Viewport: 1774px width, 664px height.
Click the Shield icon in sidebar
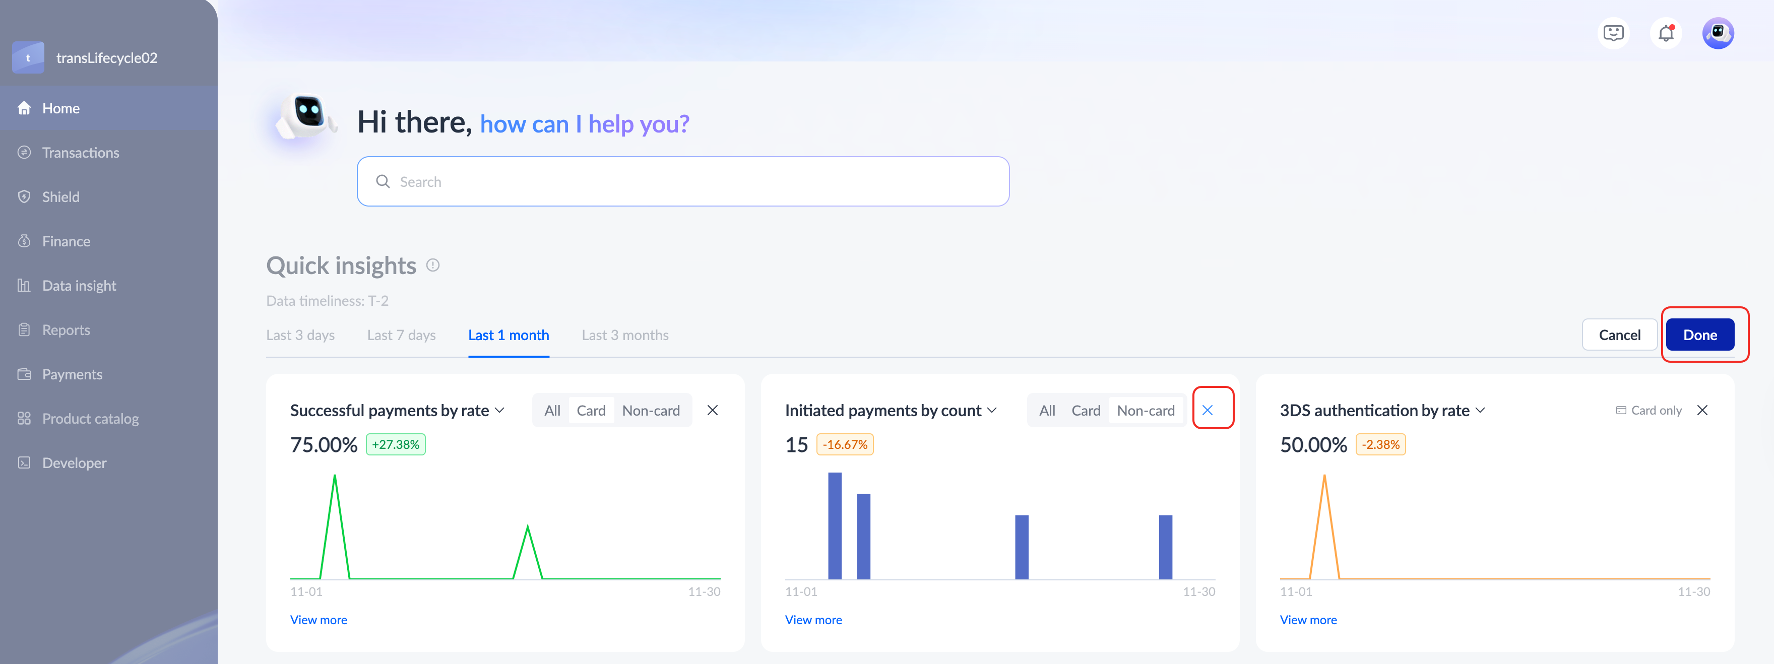click(24, 197)
